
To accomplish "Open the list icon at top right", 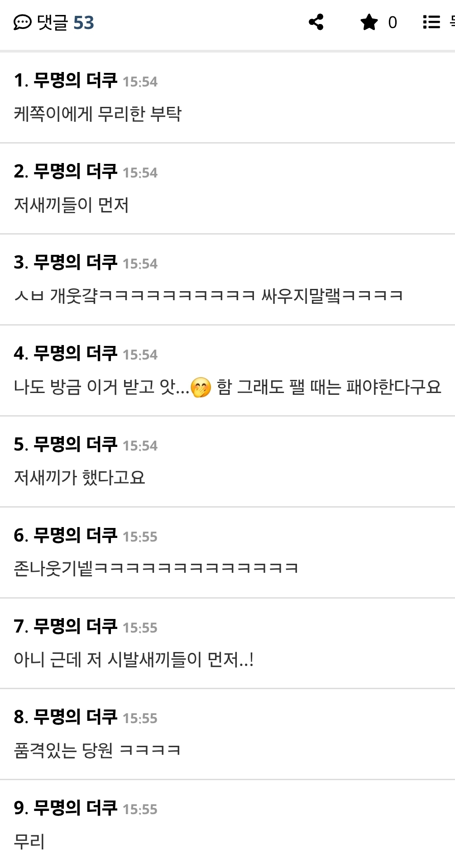I will 431,22.
